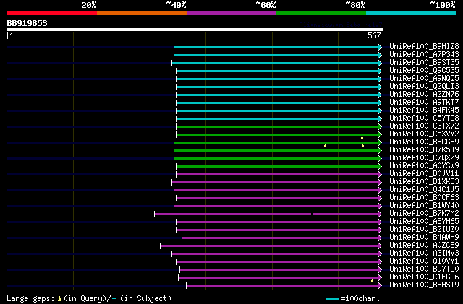Click the BB919653 query name
The image size is (463, 304).
pyautogui.click(x=27, y=23)
